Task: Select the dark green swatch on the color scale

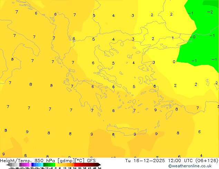Action: (45, 165)
